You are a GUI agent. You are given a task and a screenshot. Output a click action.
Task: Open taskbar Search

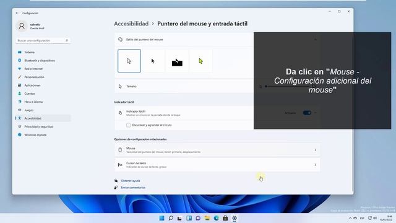(171, 218)
